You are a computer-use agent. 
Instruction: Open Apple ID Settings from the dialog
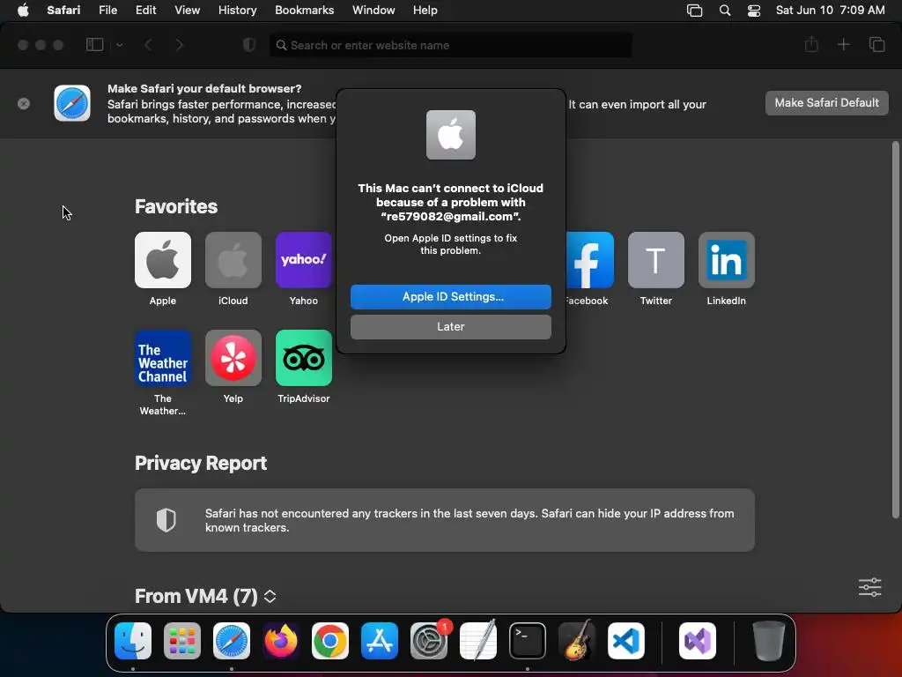(450, 296)
